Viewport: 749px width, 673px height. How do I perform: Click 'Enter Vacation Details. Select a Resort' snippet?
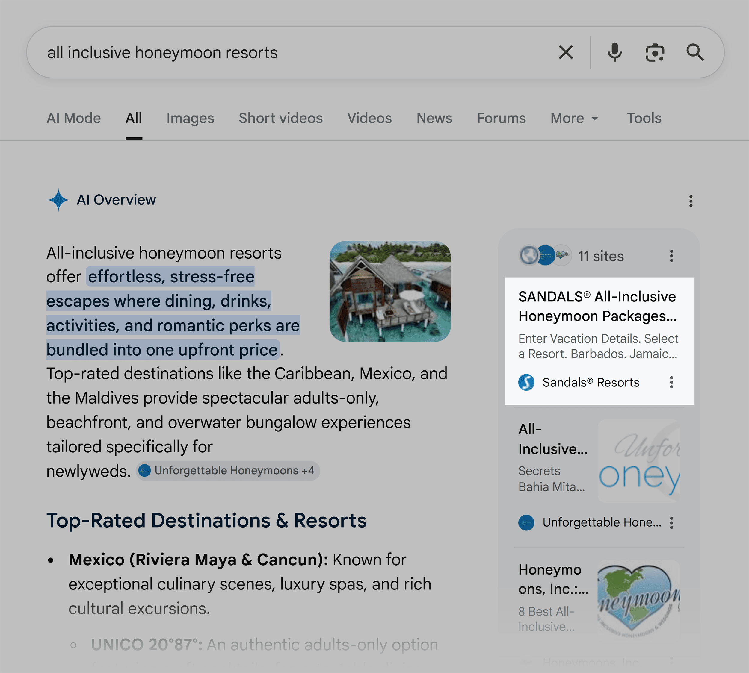[598, 346]
